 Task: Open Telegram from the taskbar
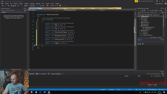pyautogui.click(x=36, y=92)
